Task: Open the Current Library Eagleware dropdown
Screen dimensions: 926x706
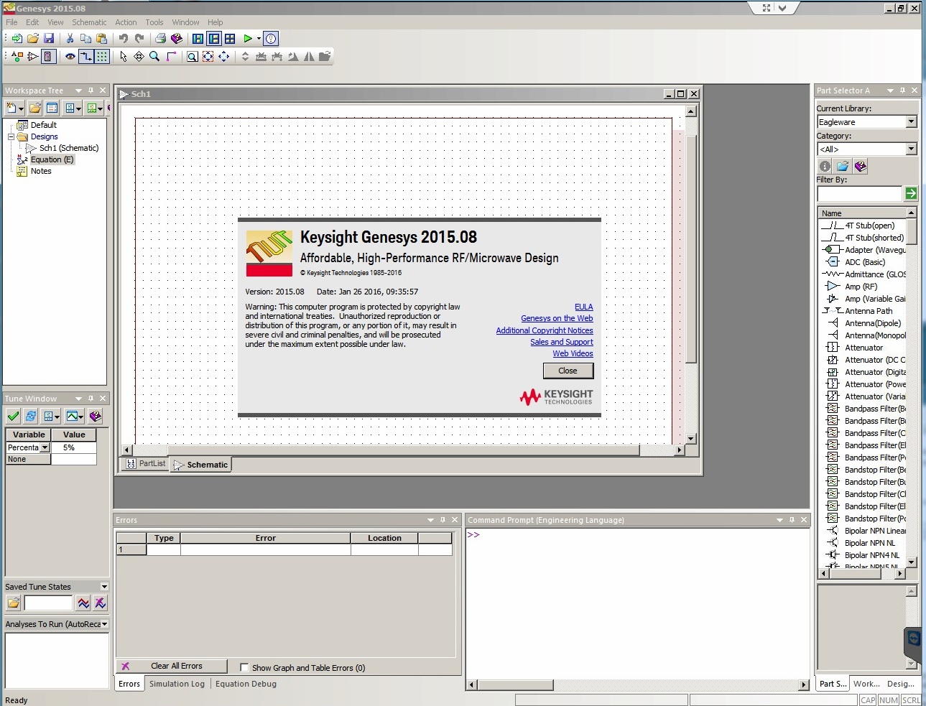Action: tap(911, 122)
